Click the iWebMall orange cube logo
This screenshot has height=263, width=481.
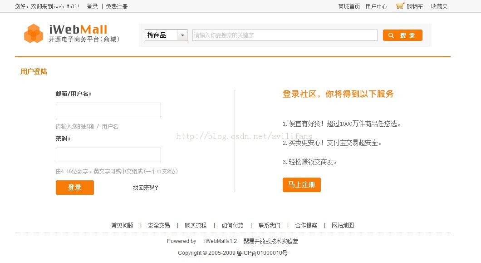point(34,34)
